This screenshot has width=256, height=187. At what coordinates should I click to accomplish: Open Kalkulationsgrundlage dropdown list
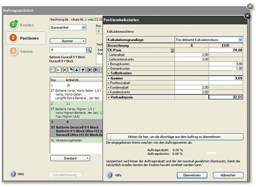[x=240, y=40]
